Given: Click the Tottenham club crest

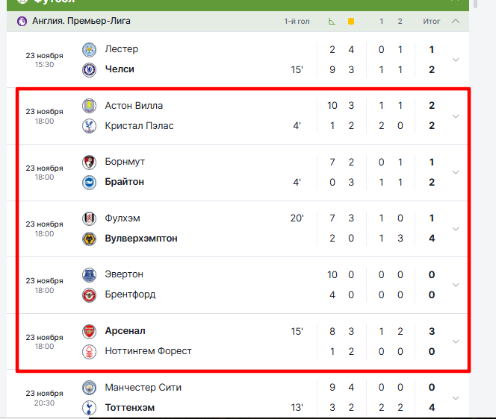Looking at the screenshot, I should point(90,407).
